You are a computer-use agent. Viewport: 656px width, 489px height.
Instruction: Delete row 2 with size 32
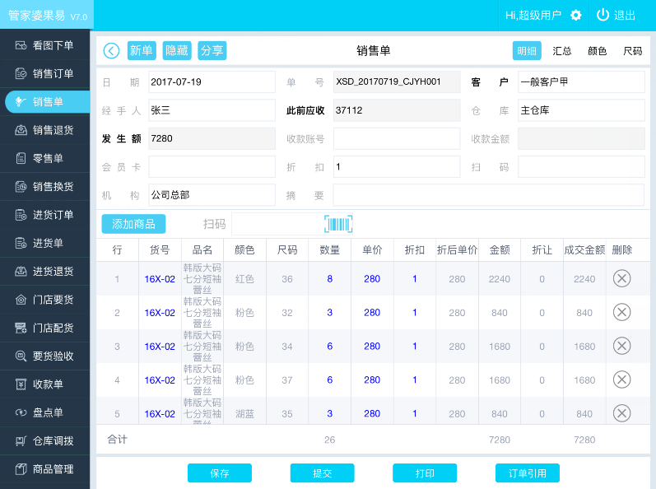click(621, 313)
